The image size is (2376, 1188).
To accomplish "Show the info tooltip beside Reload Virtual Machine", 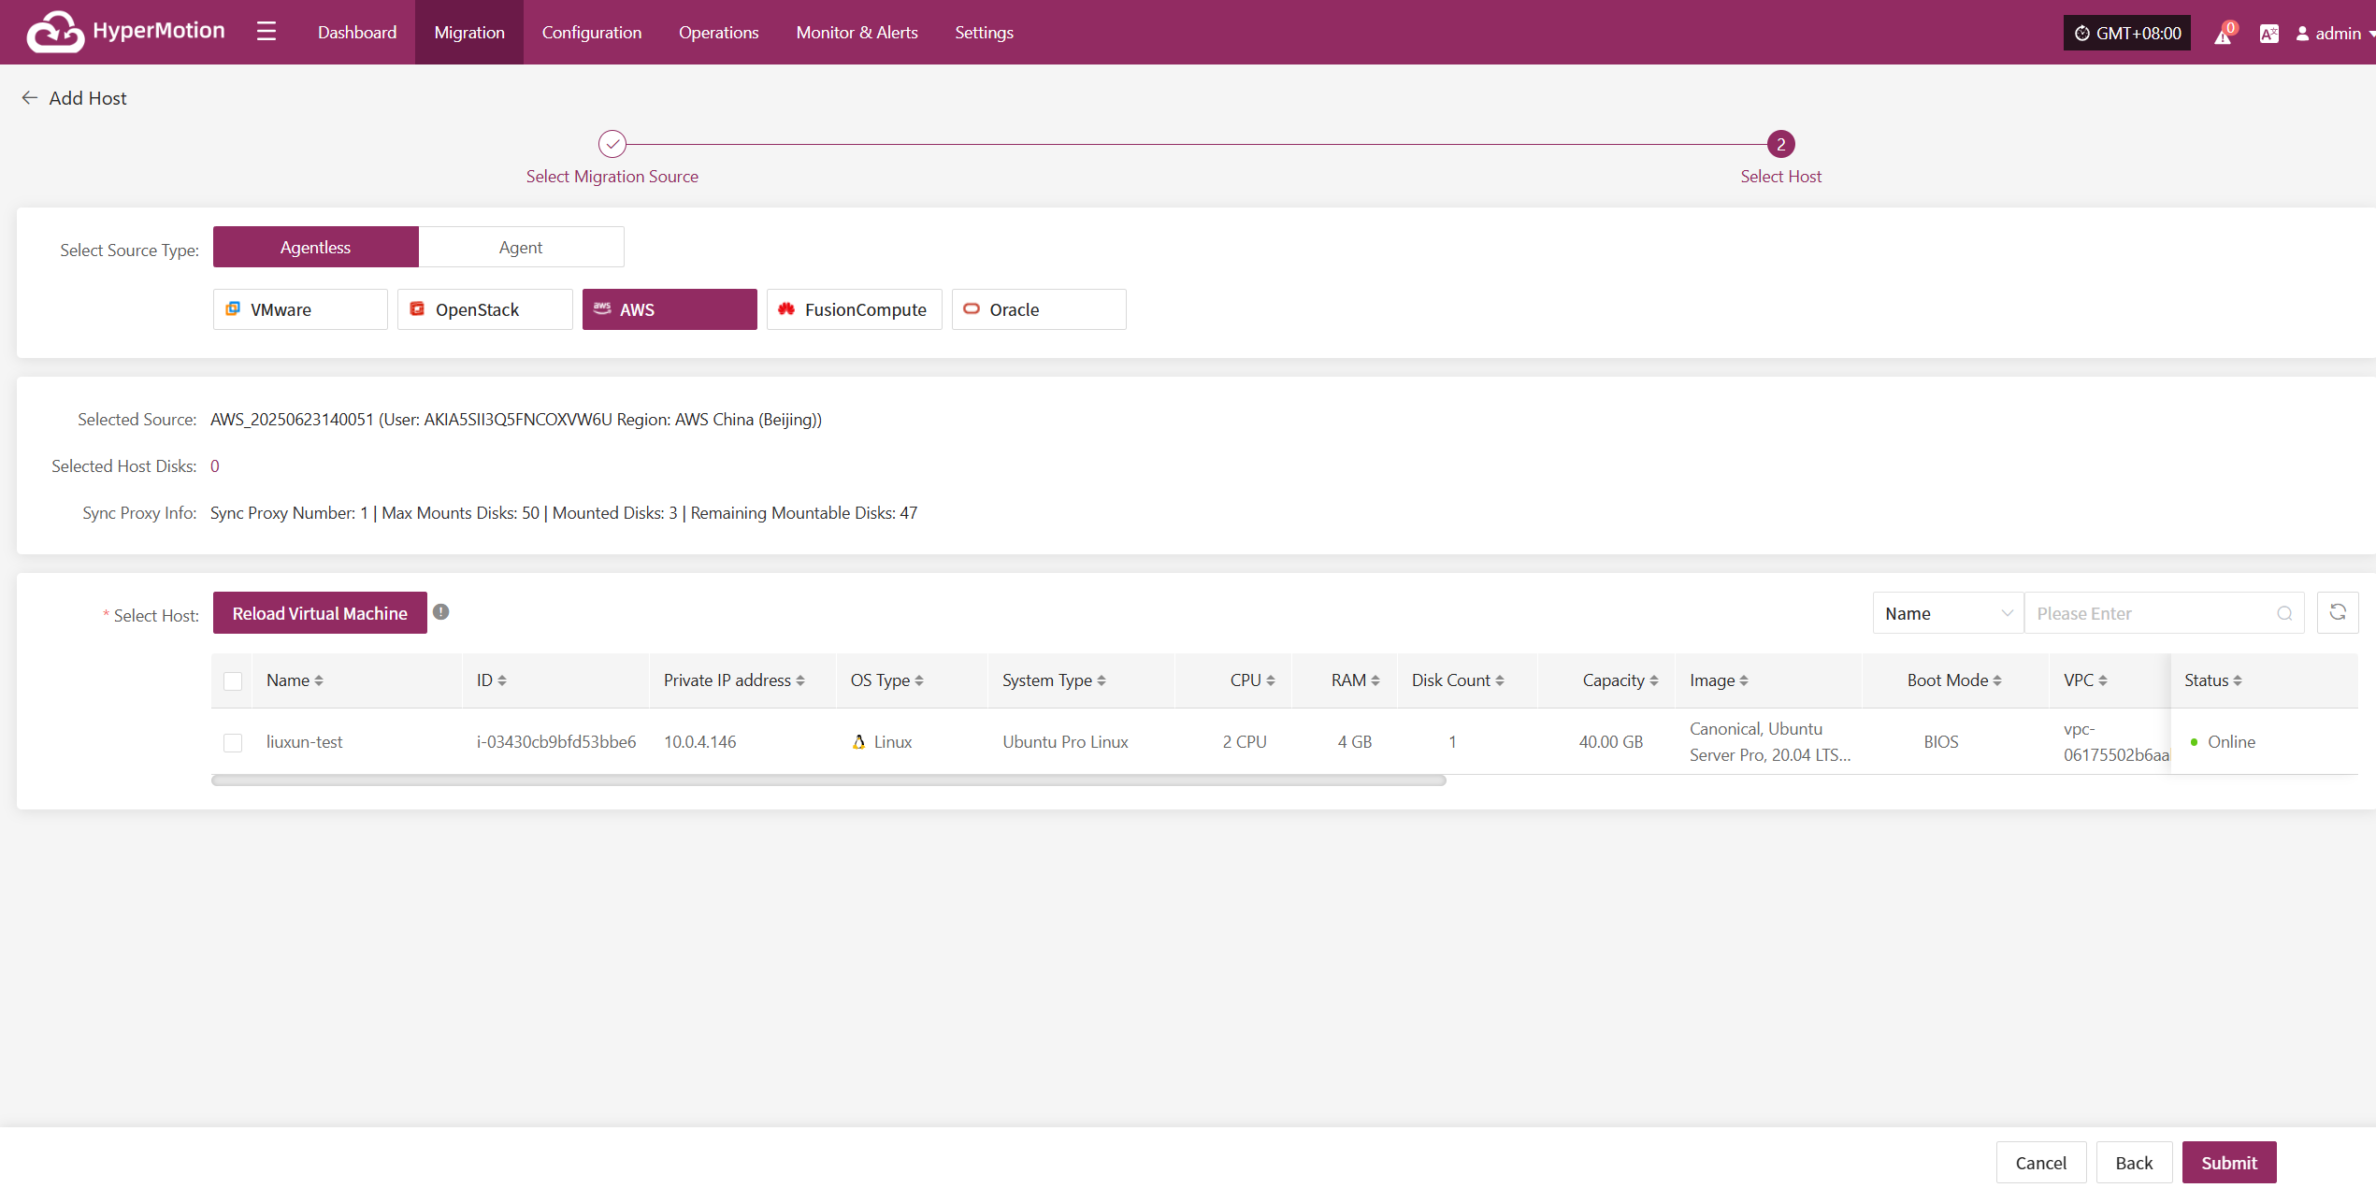I will point(441,611).
